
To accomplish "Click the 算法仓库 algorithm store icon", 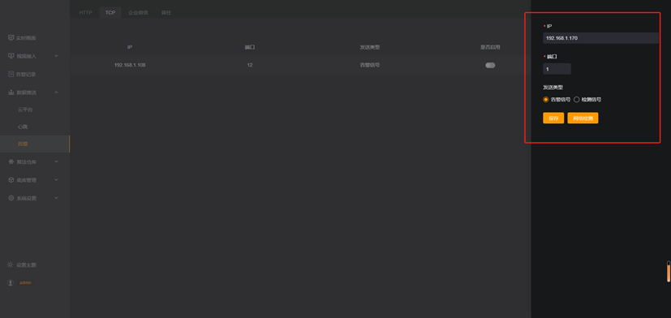I will tap(11, 161).
